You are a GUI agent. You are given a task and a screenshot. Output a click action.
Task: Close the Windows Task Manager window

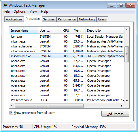pyautogui.click(x=131, y=5)
